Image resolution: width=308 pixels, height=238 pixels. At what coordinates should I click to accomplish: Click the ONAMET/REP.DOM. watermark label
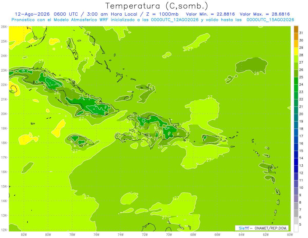[271, 228]
